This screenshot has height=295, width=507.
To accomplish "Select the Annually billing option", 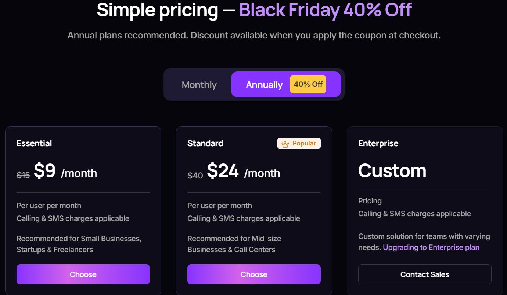I will click(x=264, y=84).
